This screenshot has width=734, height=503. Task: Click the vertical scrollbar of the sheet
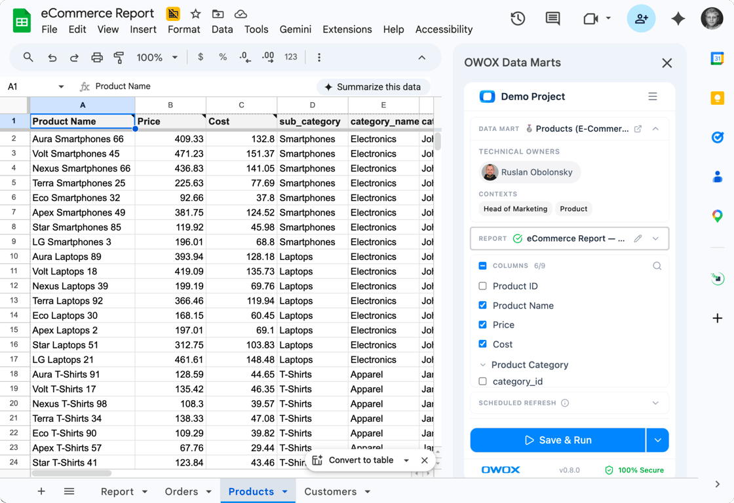click(x=438, y=141)
